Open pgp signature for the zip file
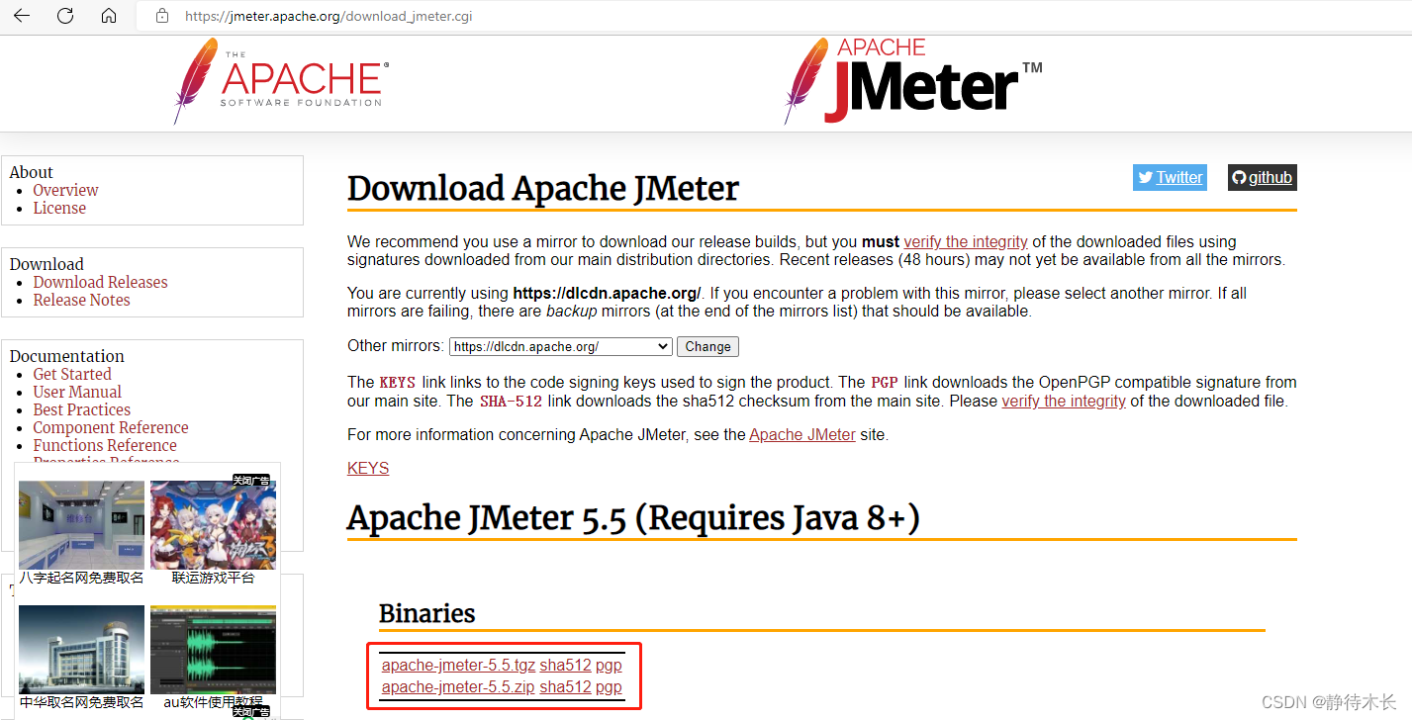This screenshot has height=720, width=1412. [609, 686]
